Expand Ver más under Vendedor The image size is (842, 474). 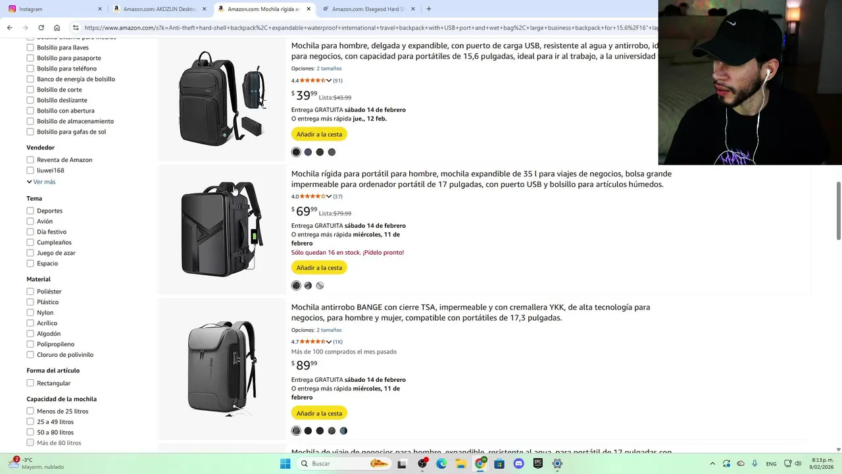(41, 182)
